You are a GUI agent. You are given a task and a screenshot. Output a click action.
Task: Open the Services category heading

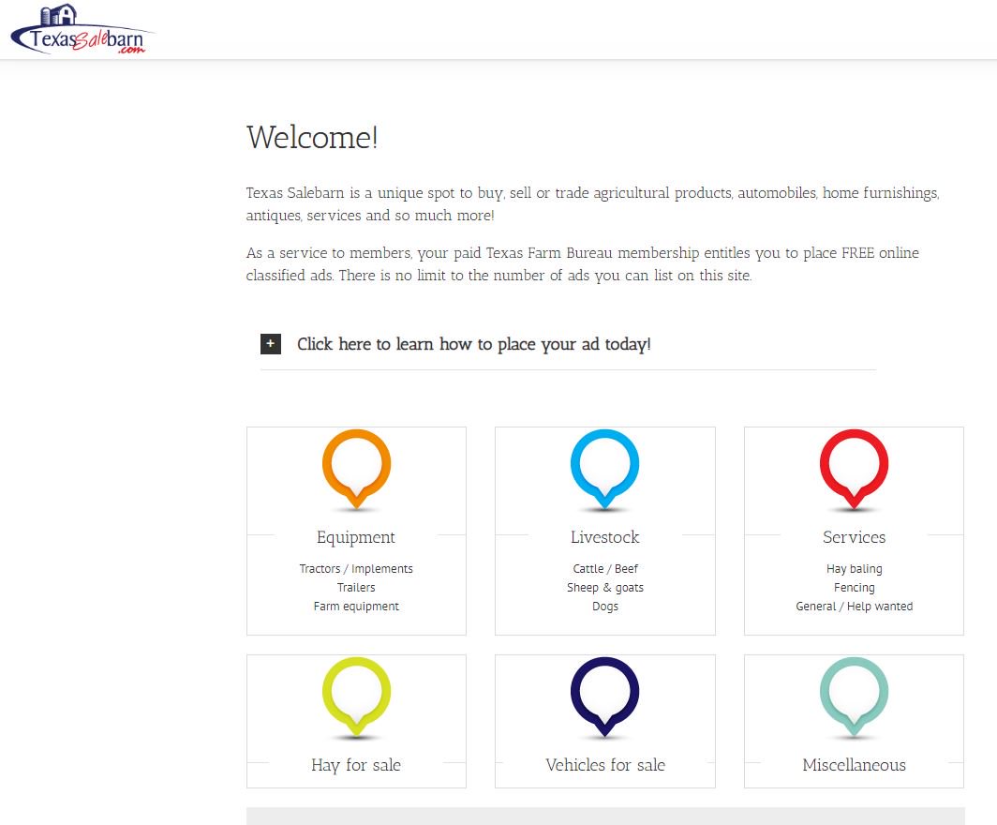coord(854,537)
